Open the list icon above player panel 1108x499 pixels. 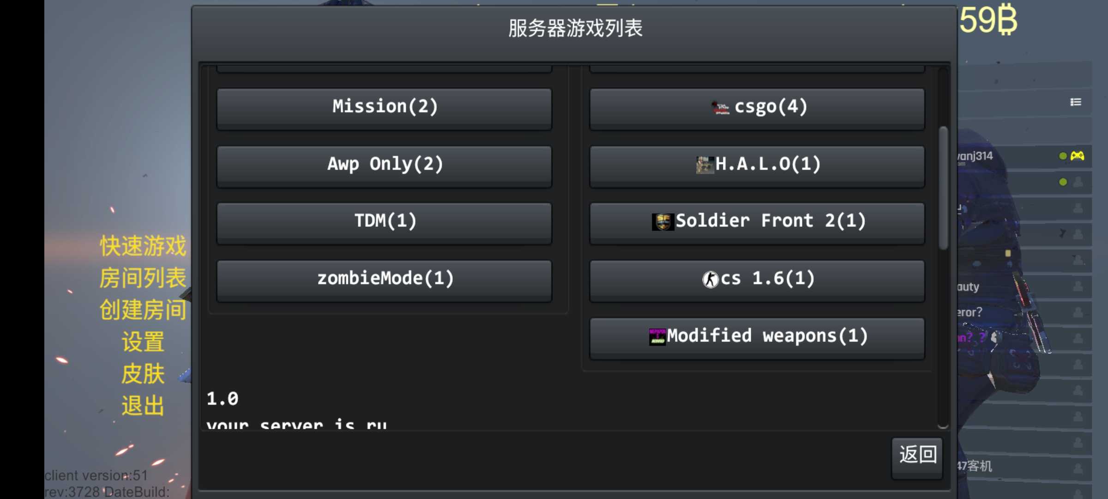pos(1076,102)
